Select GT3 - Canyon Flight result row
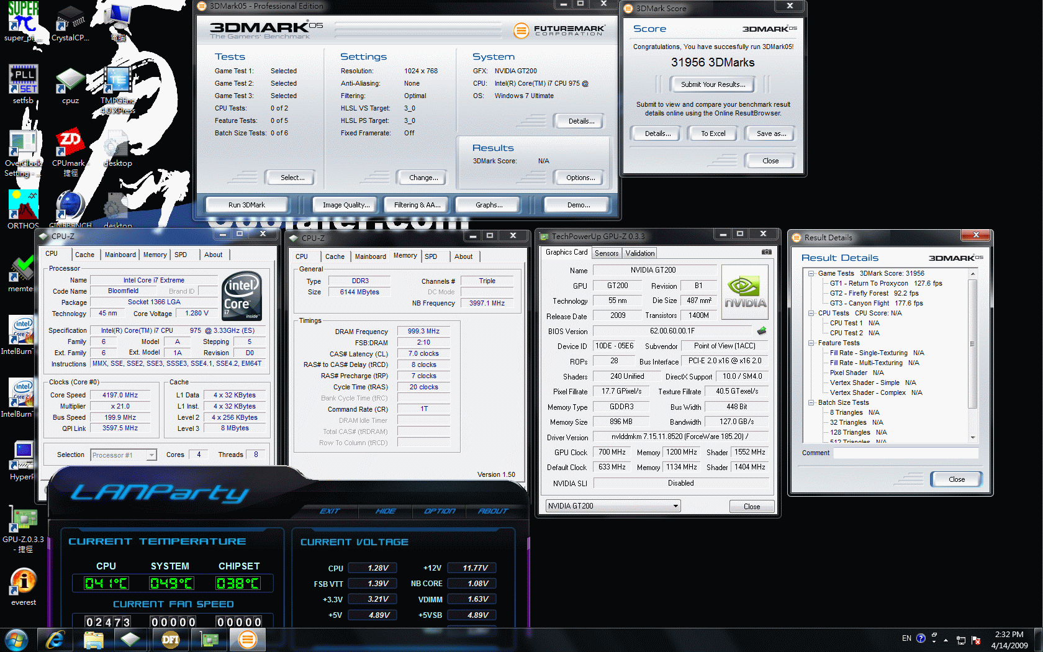The width and height of the screenshot is (1043, 652). (876, 303)
